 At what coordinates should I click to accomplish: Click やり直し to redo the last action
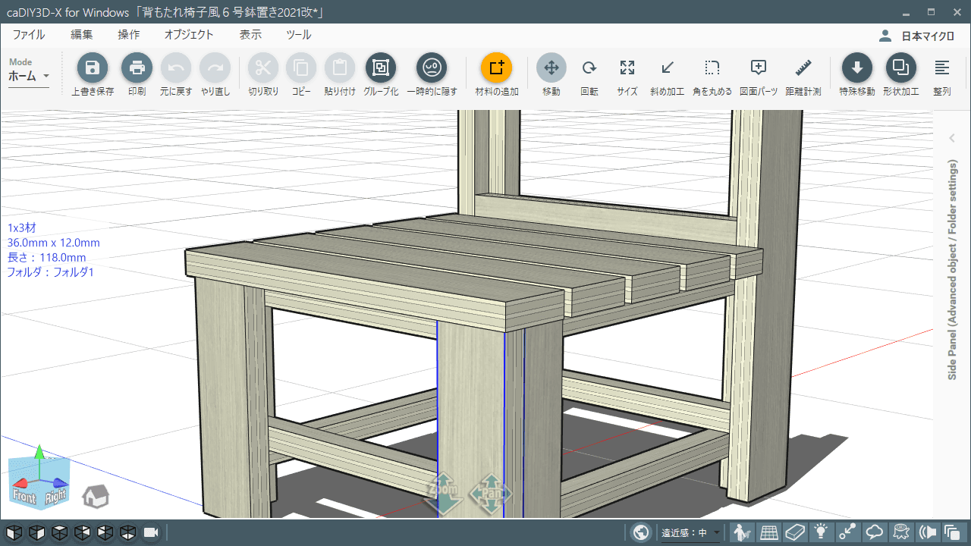(x=215, y=74)
